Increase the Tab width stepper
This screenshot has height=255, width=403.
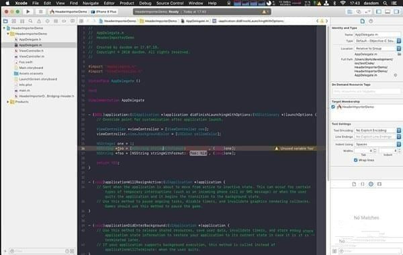tap(375, 150)
